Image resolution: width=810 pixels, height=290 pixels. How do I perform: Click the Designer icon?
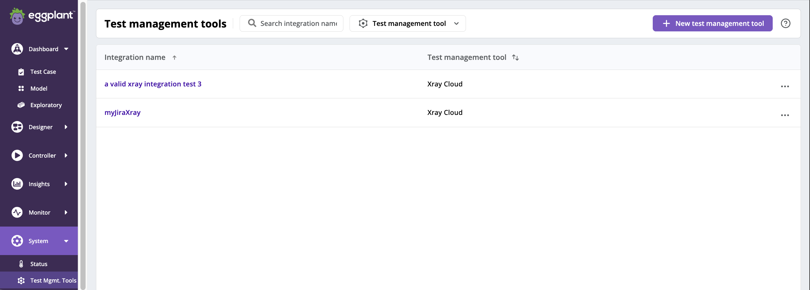[17, 127]
